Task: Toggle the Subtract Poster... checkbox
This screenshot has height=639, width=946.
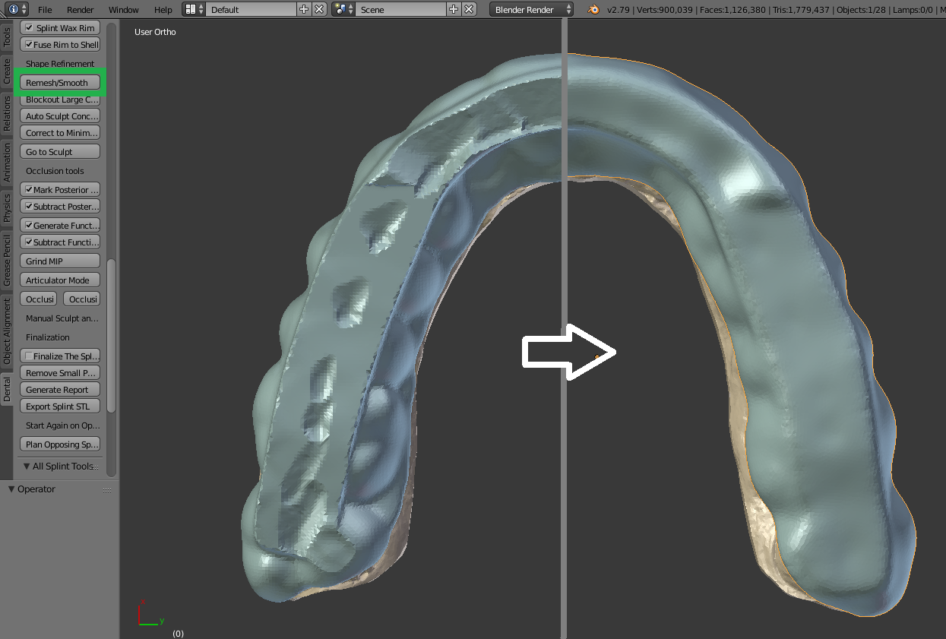Action: [x=28, y=207]
